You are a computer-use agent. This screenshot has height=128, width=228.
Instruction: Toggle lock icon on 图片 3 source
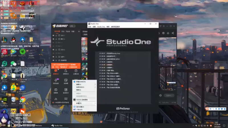(x=56, y=39)
